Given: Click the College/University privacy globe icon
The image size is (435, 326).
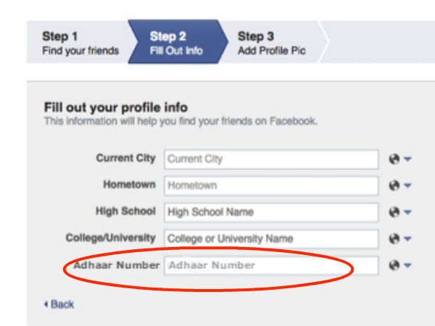Looking at the screenshot, I should pos(394,239).
